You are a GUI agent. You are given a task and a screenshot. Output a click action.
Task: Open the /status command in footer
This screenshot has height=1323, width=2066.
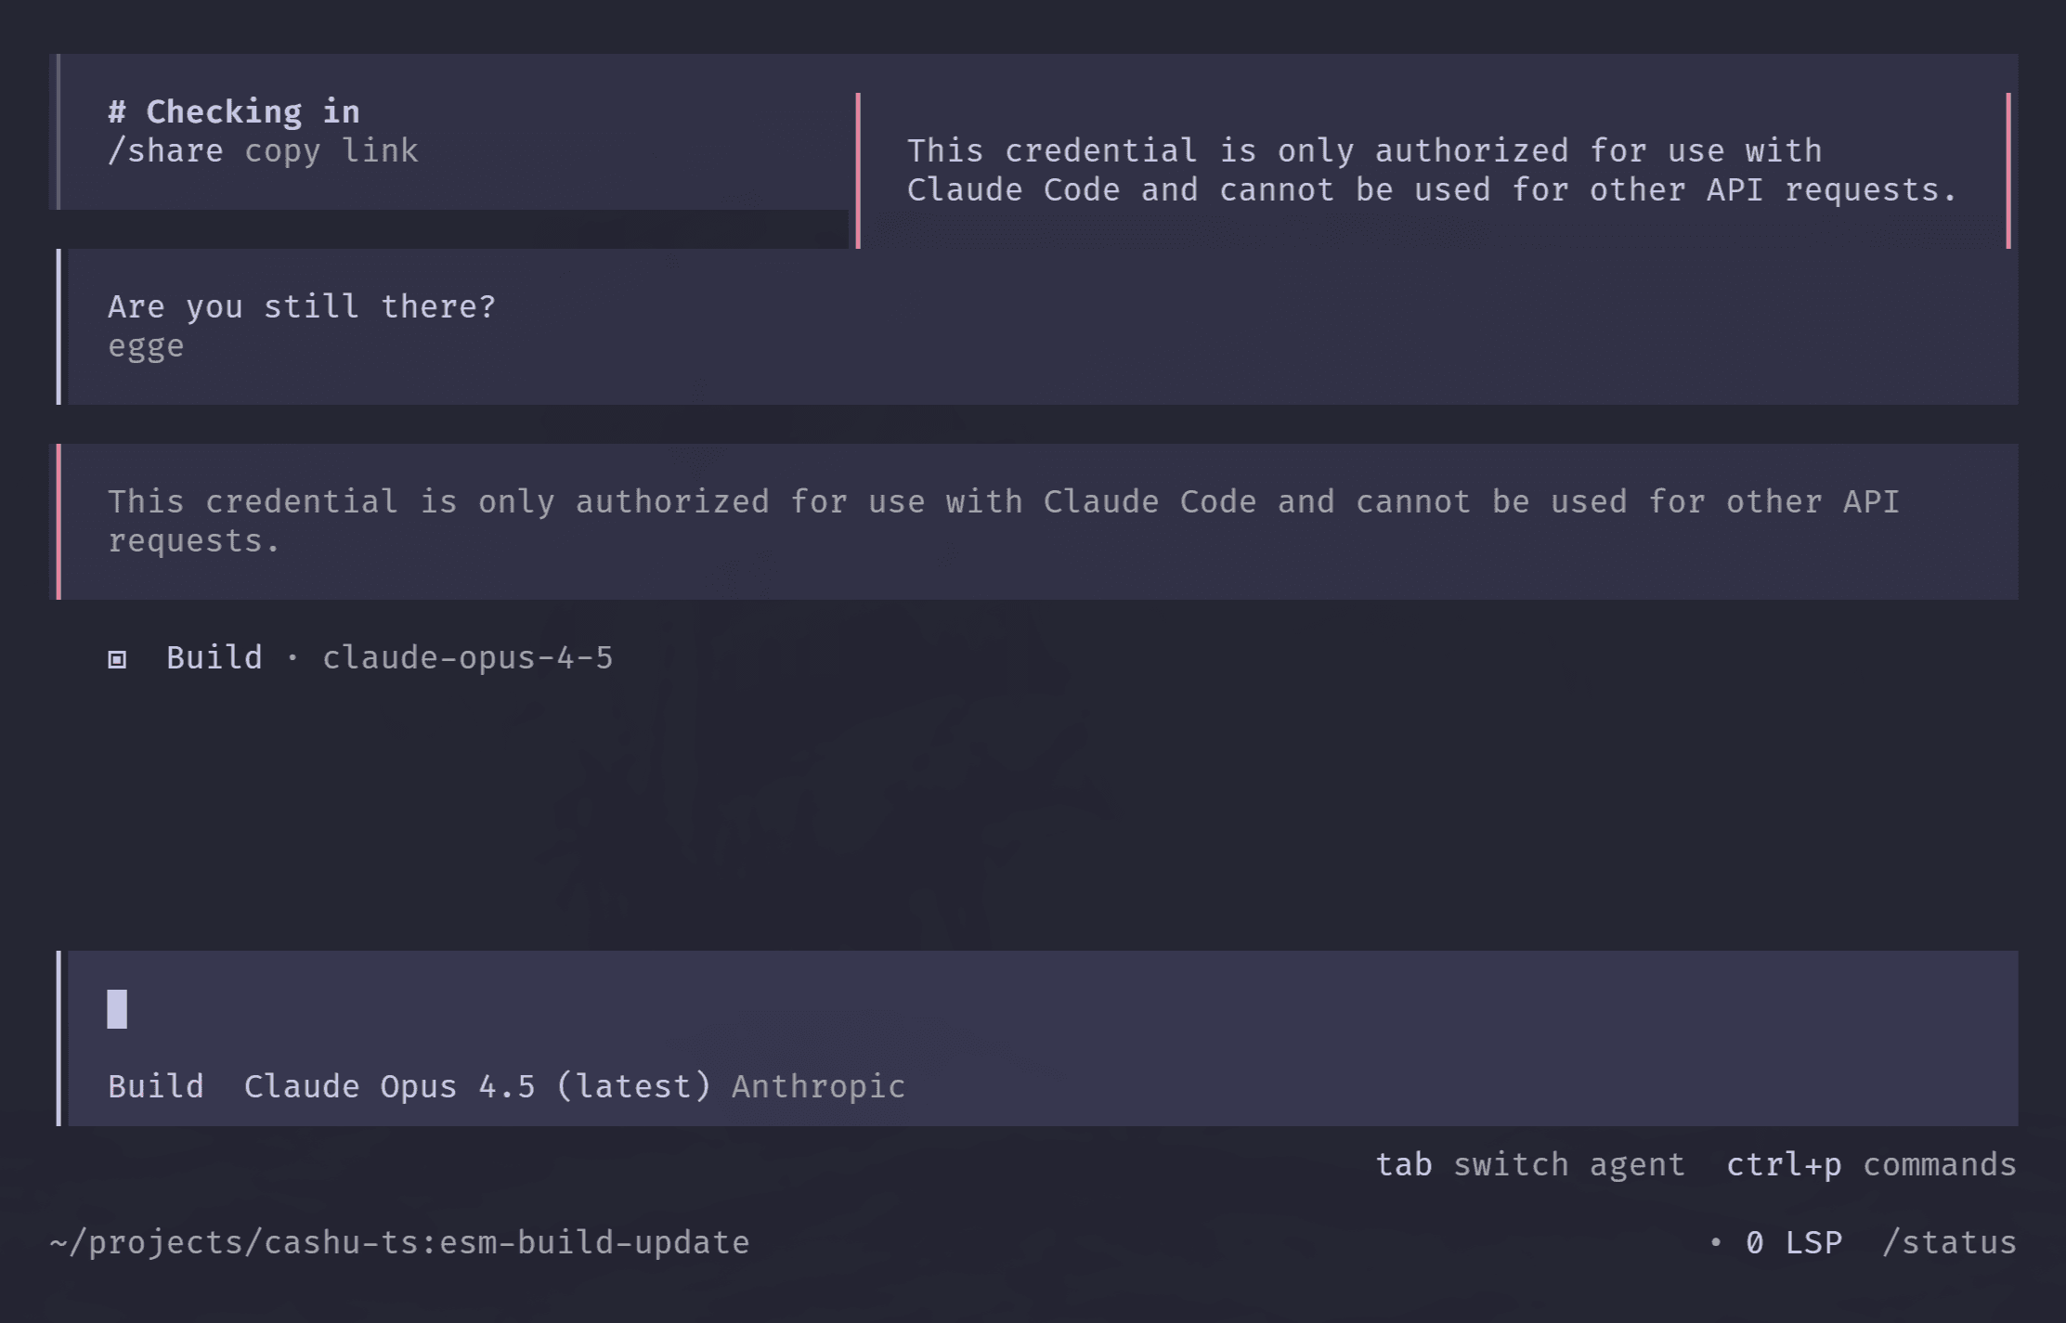tap(1949, 1242)
